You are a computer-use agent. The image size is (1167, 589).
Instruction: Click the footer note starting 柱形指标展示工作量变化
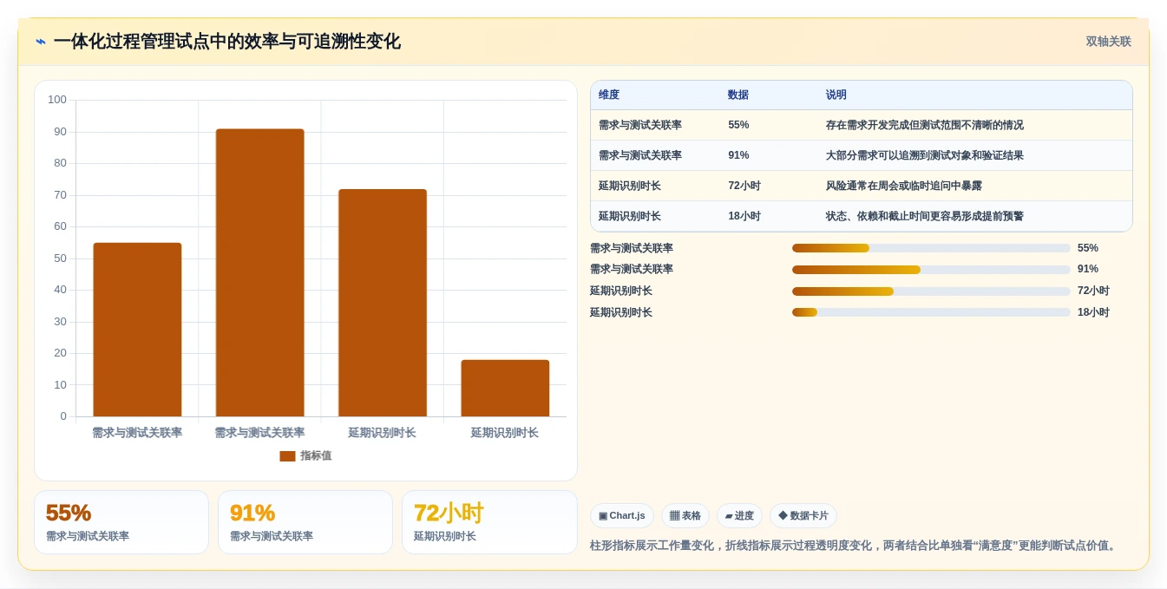[x=855, y=546]
